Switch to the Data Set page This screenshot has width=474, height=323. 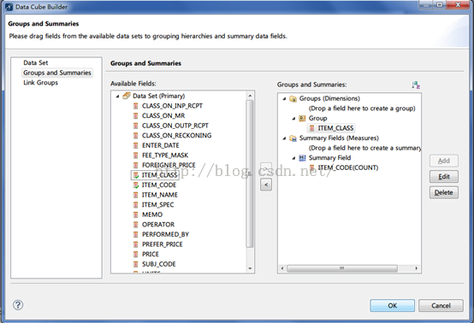(36, 62)
